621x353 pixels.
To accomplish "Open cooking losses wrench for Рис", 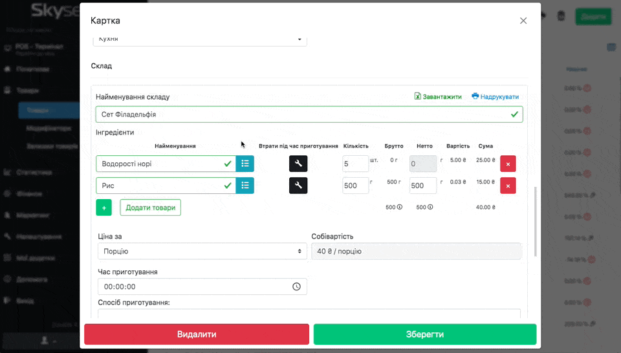I will click(x=298, y=186).
